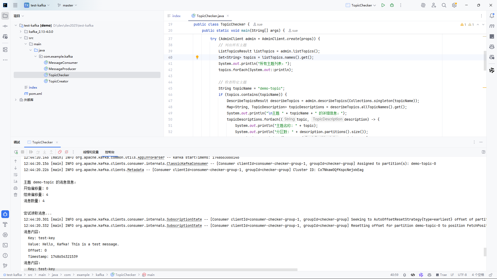Toggle read-only lock icon in status bar
Image resolution: width=497 pixels, height=279 pixels.
[x=490, y=275]
